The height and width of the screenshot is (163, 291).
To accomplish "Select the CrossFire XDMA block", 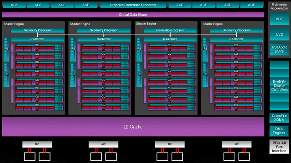I will [279, 118].
